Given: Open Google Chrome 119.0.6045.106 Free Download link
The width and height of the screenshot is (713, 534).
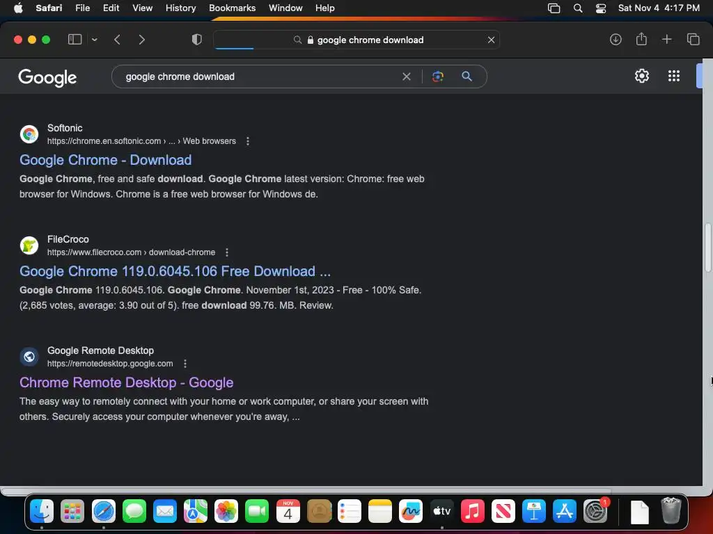Looking at the screenshot, I should coord(175,271).
